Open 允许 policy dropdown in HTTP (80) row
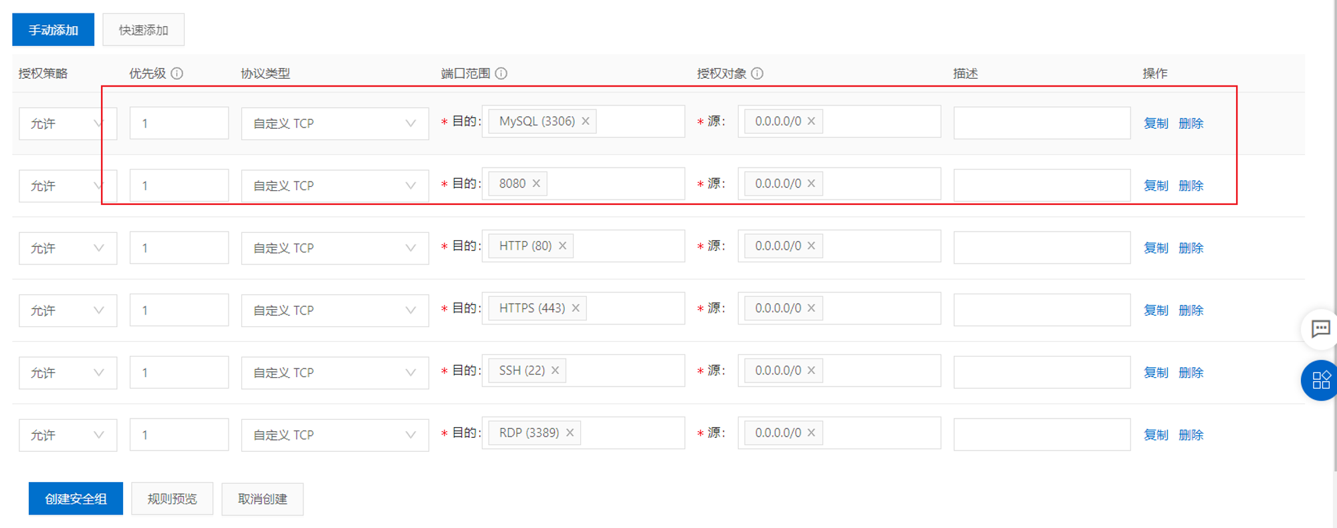This screenshot has width=1337, height=528. (68, 248)
